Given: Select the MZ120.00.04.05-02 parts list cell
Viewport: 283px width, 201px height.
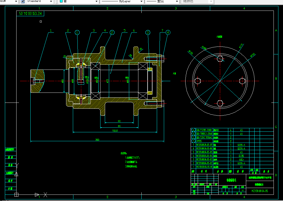Looking at the screenshot, I should [204, 163].
